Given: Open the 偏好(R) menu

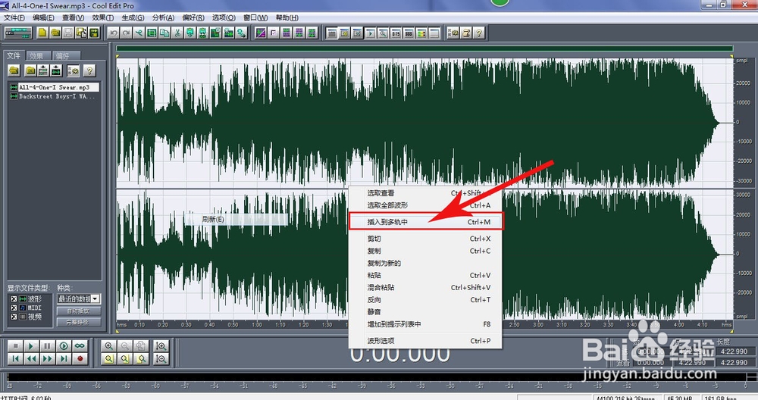Looking at the screenshot, I should tap(193, 17).
